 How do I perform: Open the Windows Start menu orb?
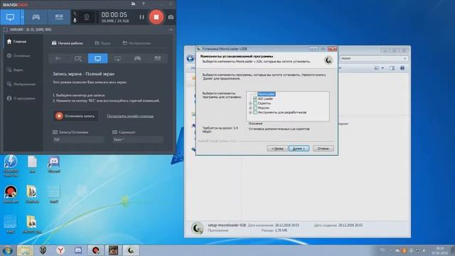(x=7, y=250)
